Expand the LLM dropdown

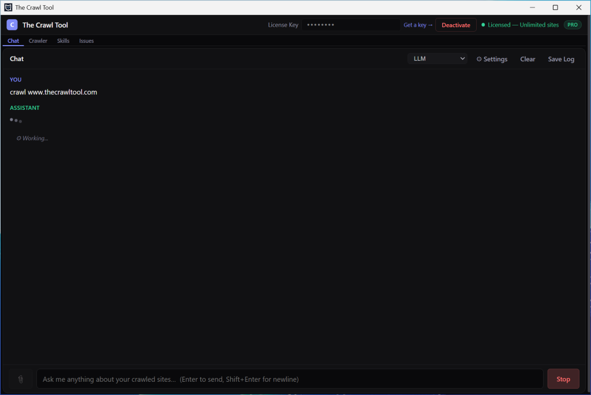(x=437, y=58)
